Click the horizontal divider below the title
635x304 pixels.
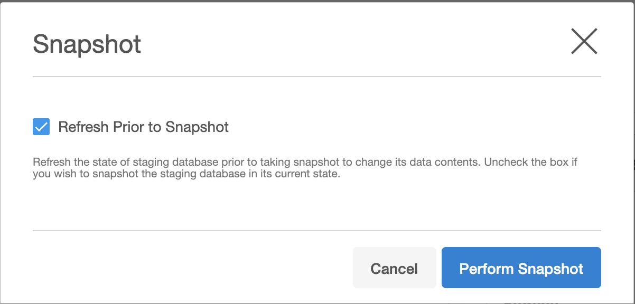coord(317,77)
